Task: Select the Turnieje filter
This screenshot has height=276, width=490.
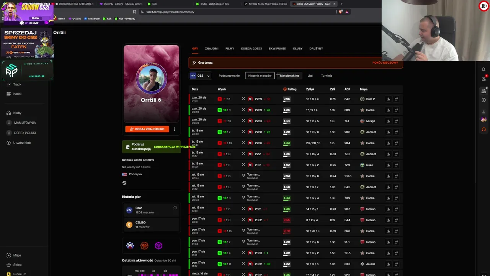Action: point(327,76)
